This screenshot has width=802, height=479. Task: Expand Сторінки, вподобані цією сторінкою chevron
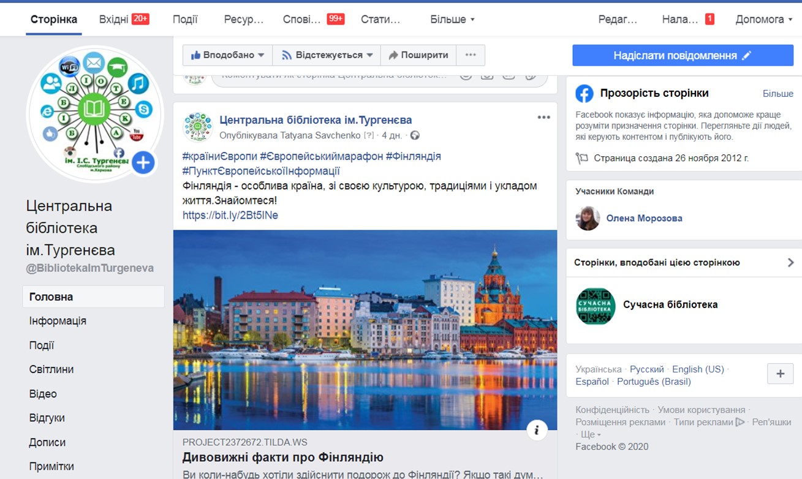click(x=790, y=263)
